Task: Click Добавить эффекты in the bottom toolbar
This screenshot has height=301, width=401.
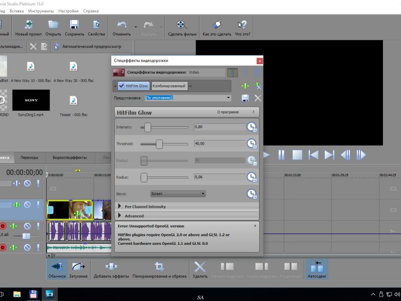Action: [x=111, y=269]
